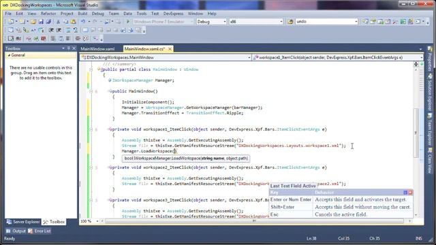The image size is (436, 245).
Task: Open the Debug configuration dropdown
Action: tap(225, 22)
